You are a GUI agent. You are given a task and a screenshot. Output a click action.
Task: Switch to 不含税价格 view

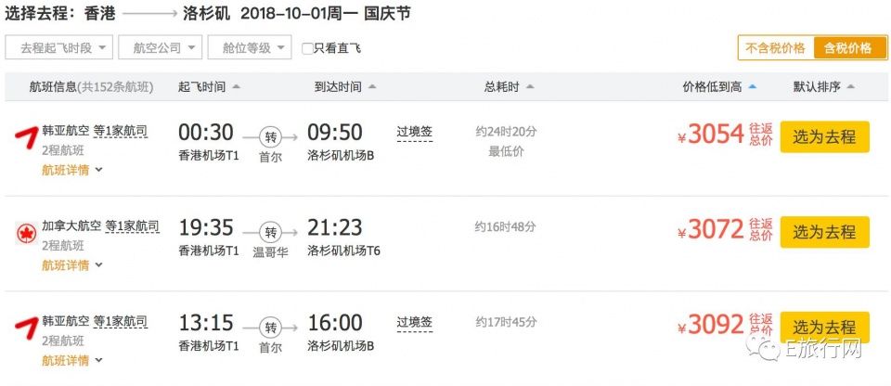(776, 47)
